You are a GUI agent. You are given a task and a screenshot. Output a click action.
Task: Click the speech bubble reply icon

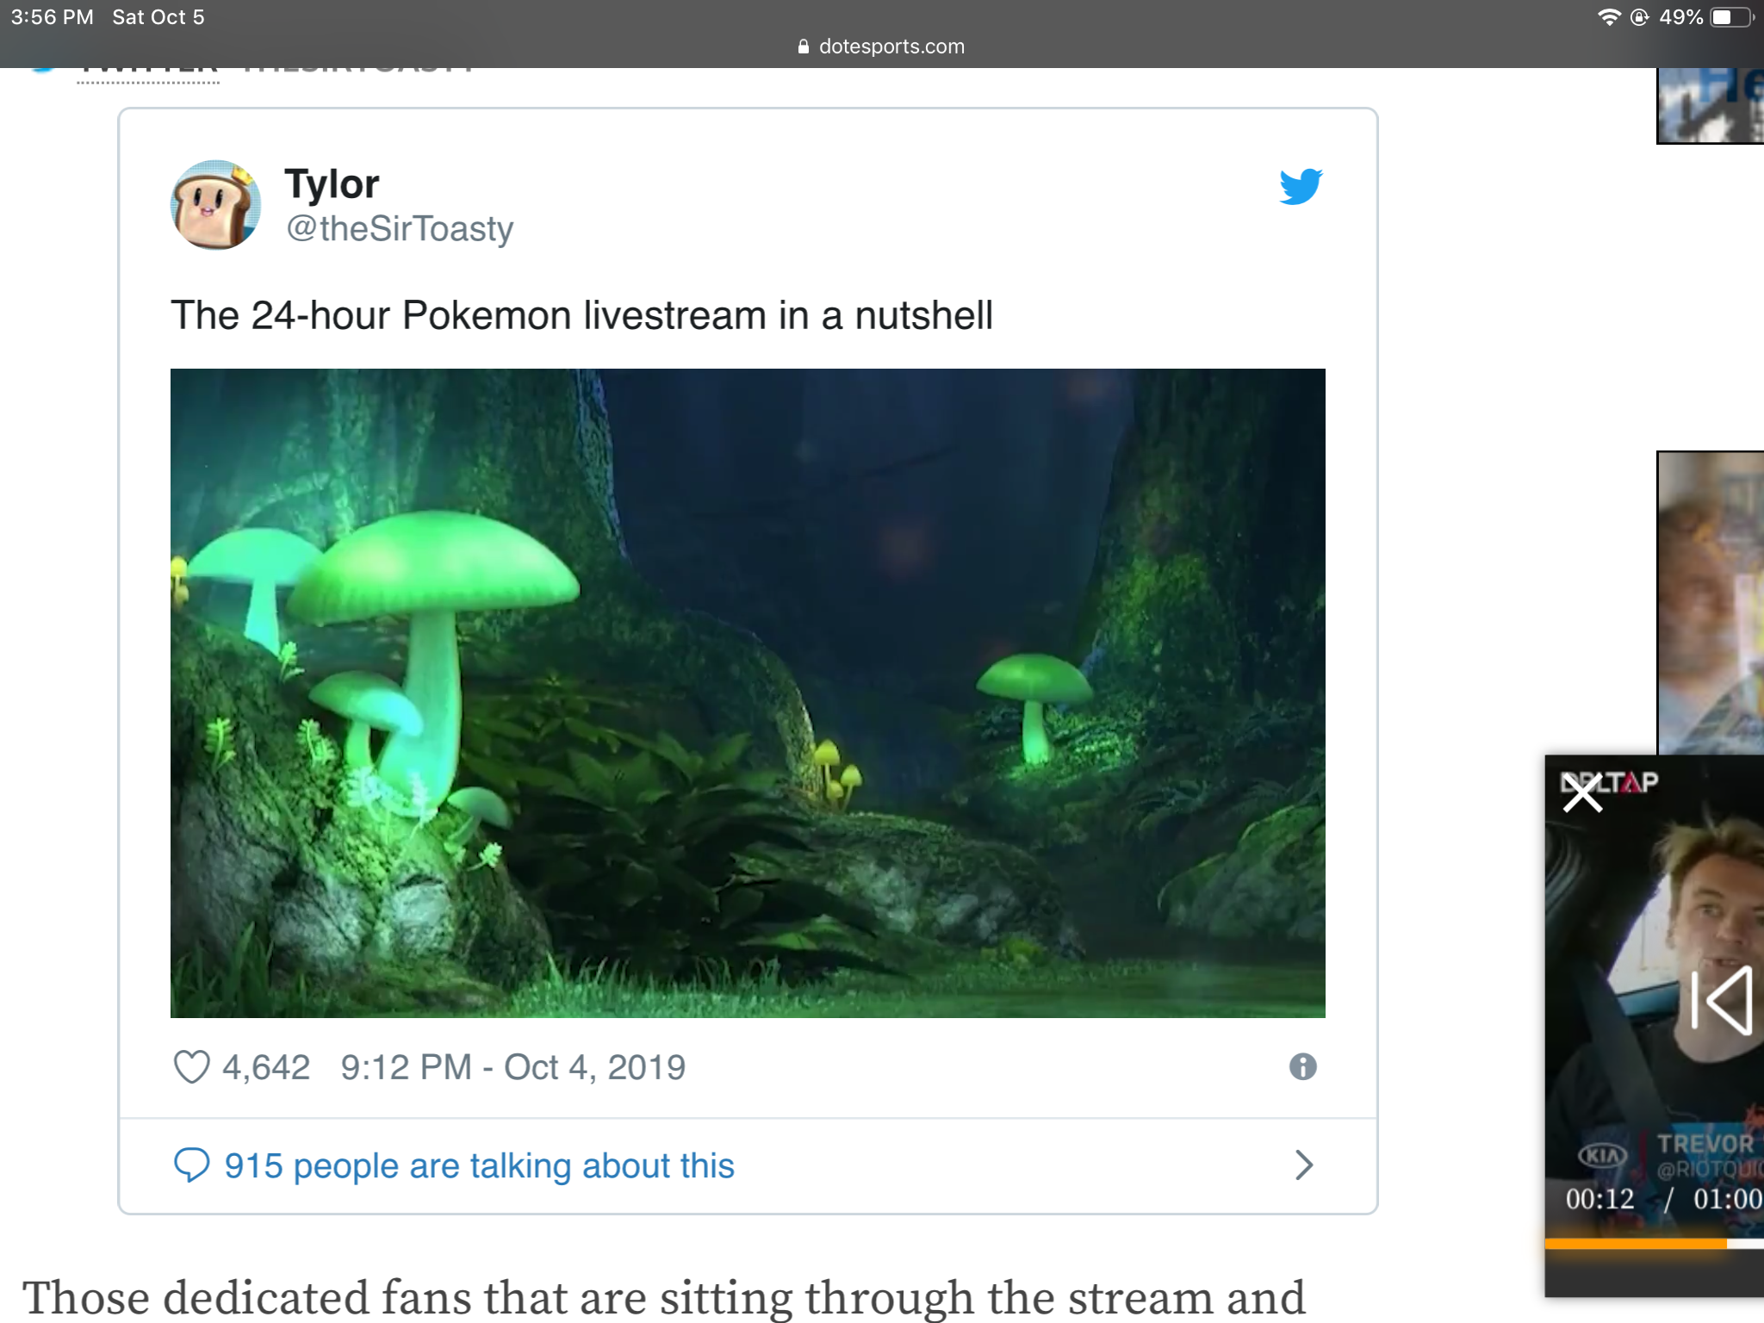191,1165
